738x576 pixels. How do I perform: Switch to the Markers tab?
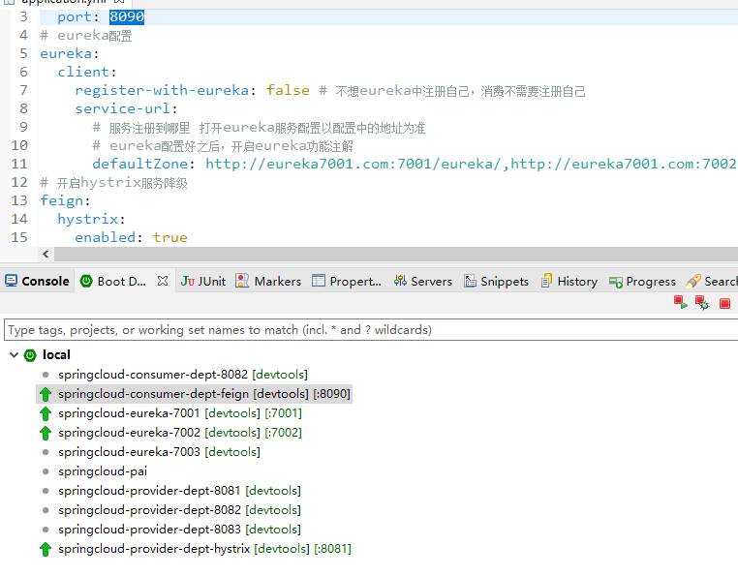[268, 281]
